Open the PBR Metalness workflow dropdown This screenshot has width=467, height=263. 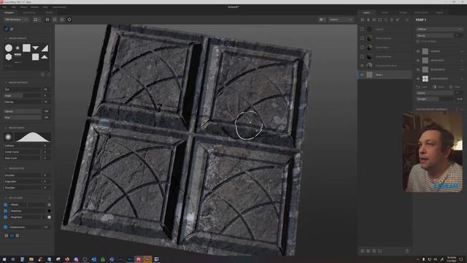point(16,20)
